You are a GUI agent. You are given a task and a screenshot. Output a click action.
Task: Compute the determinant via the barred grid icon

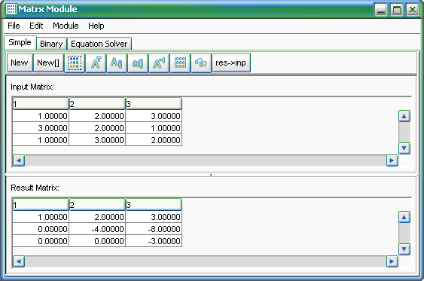click(180, 63)
